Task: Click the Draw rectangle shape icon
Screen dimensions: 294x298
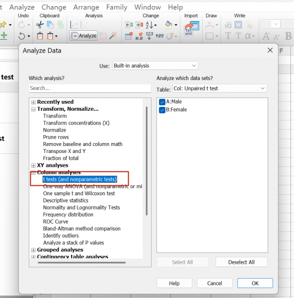Action: point(210,36)
